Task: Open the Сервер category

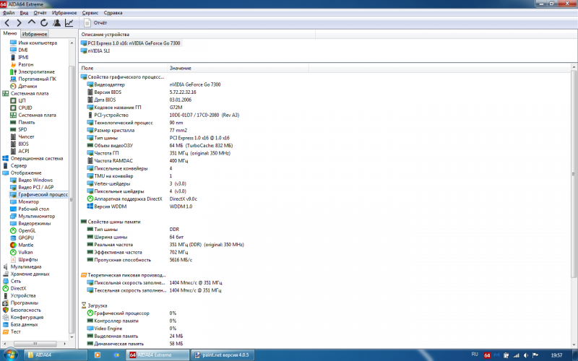Action: click(19, 165)
